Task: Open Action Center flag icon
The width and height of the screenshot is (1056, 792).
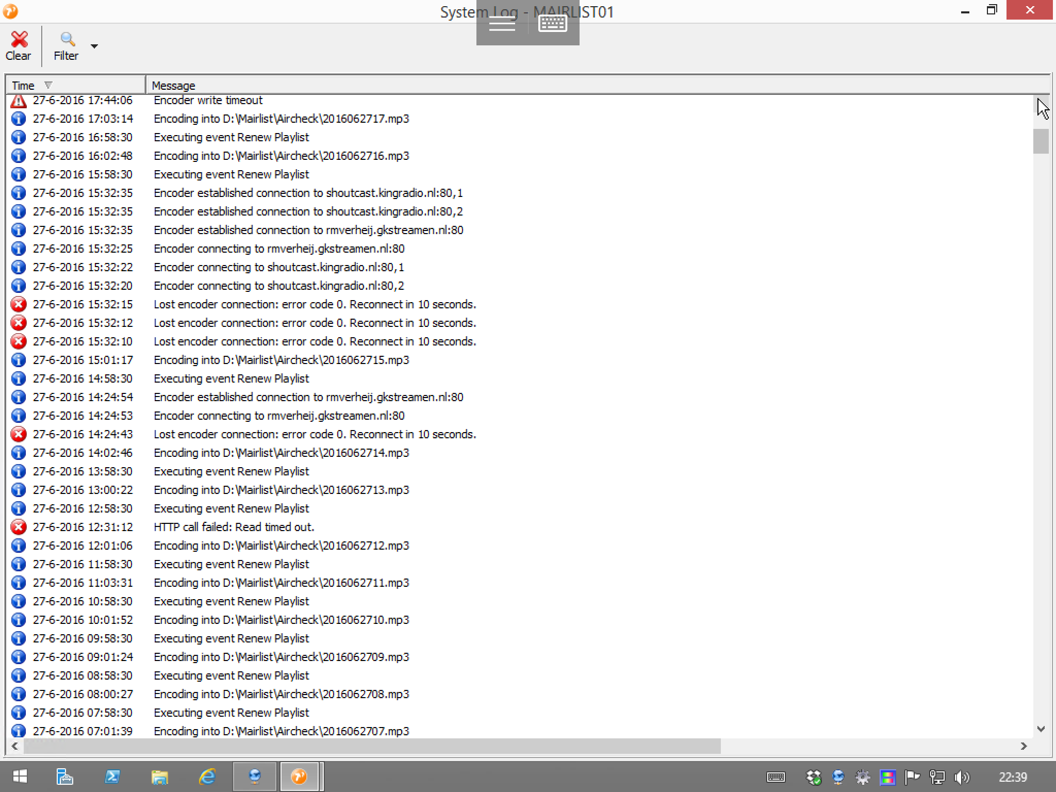Action: pos(913,777)
